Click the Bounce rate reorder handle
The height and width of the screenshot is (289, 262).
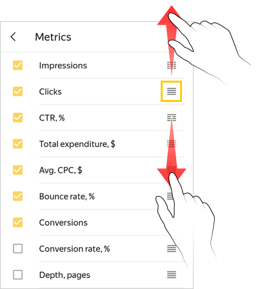(170, 196)
